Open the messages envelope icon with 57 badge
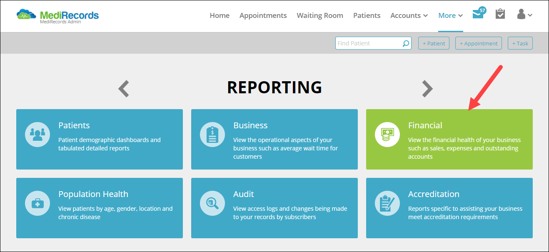This screenshot has height=252, width=549. click(479, 13)
